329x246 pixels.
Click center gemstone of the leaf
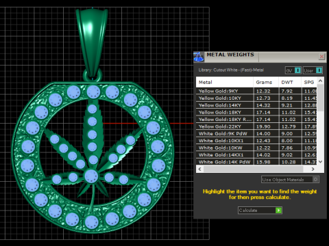[91, 176]
